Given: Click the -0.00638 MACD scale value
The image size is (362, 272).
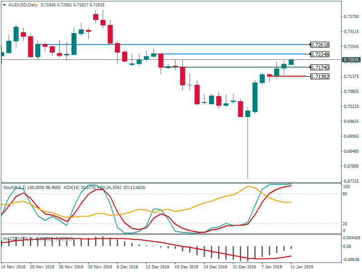Looking at the screenshot, I should 352,260.
